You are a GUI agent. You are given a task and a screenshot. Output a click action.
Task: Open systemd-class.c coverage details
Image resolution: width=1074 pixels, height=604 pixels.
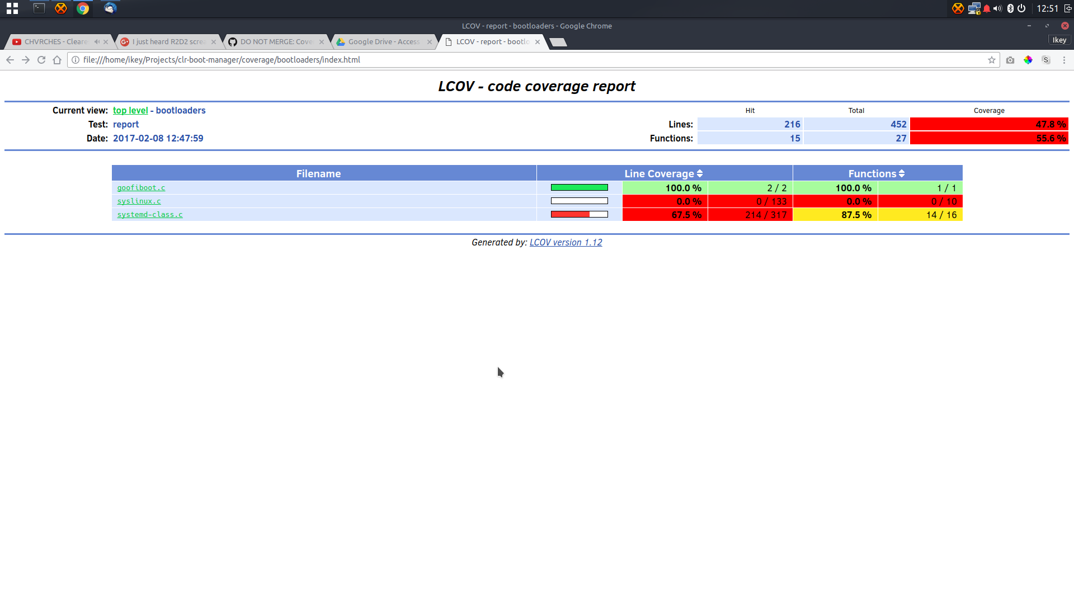[150, 215]
